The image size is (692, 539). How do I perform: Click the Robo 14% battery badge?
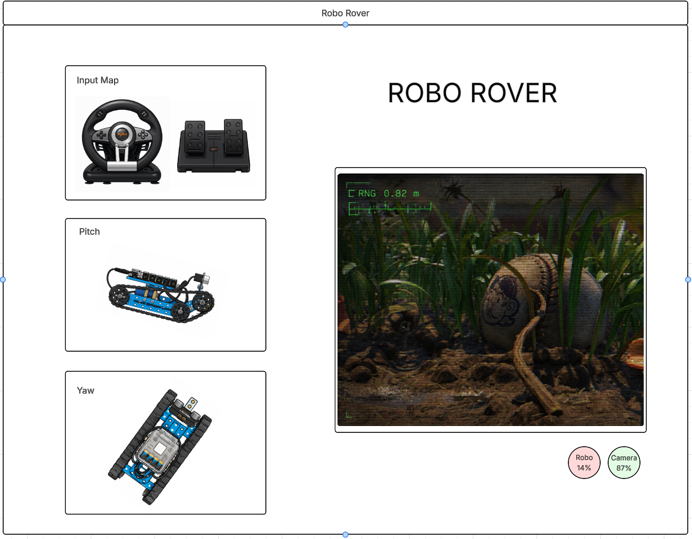click(584, 463)
